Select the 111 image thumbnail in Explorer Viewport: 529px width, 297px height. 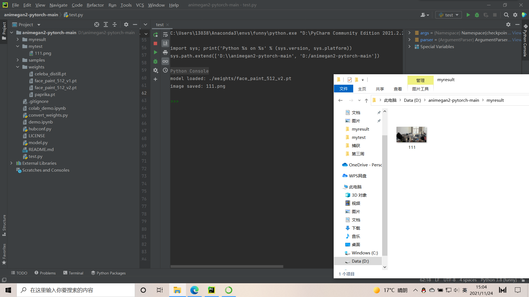click(x=411, y=134)
